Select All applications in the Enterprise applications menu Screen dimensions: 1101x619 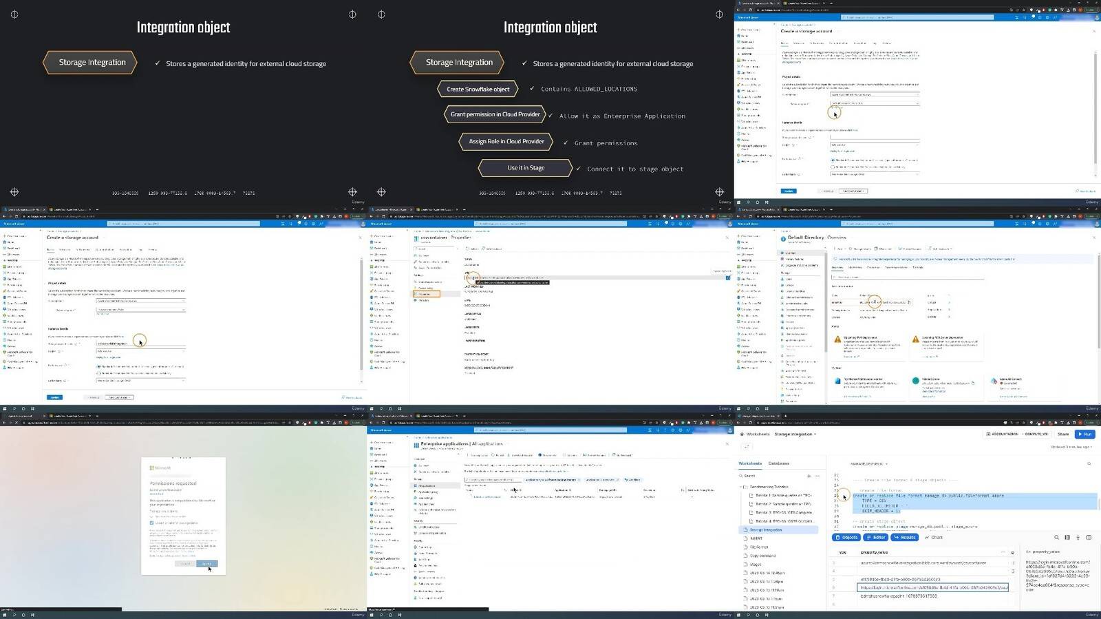click(x=436, y=486)
